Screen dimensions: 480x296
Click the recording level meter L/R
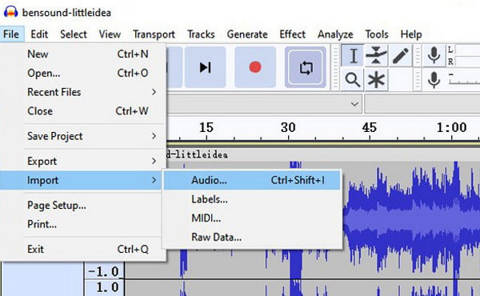463,56
